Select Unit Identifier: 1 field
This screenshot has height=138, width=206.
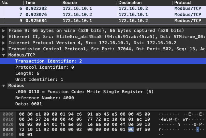[103, 80]
